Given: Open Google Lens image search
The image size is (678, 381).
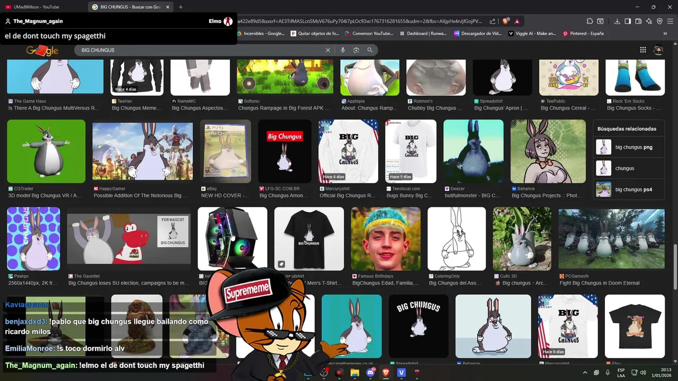Looking at the screenshot, I should 356,50.
